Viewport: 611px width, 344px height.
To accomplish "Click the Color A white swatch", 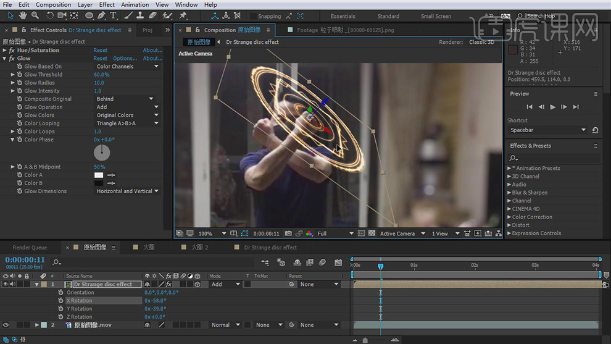I will [99, 175].
